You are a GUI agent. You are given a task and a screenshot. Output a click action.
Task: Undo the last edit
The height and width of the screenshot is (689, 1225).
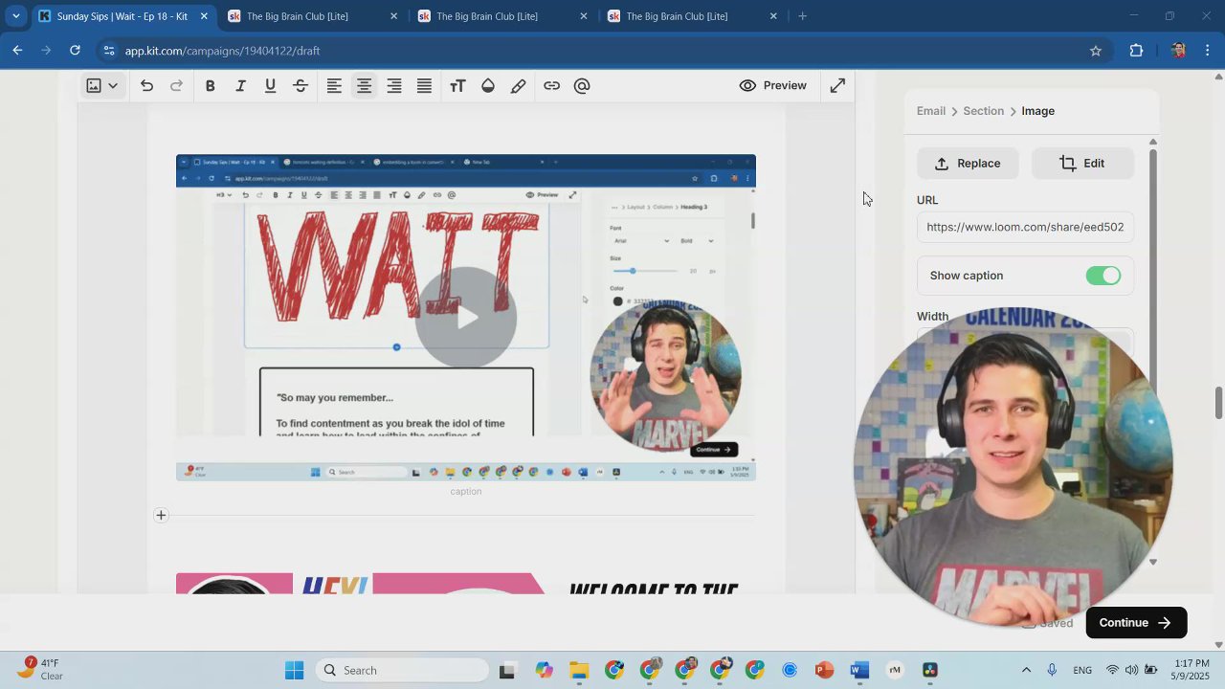146,86
